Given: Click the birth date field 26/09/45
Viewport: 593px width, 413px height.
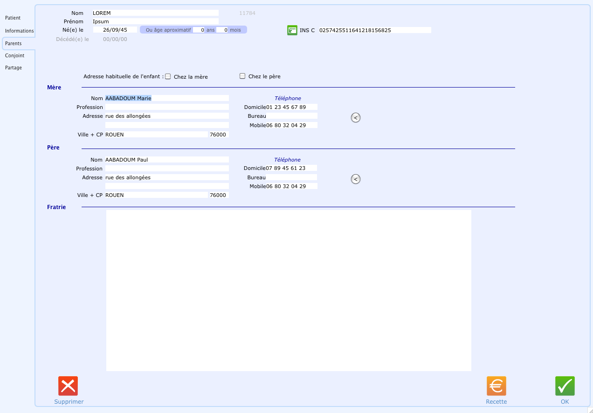Looking at the screenshot, I should pos(115,30).
